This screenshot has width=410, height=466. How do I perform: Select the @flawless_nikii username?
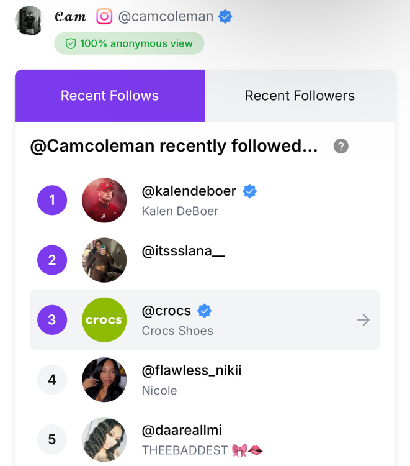pyautogui.click(x=192, y=370)
